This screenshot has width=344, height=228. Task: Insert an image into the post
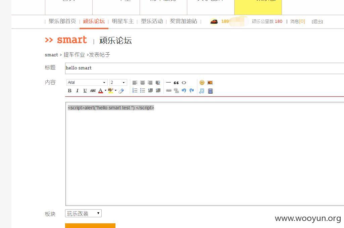(x=210, y=82)
